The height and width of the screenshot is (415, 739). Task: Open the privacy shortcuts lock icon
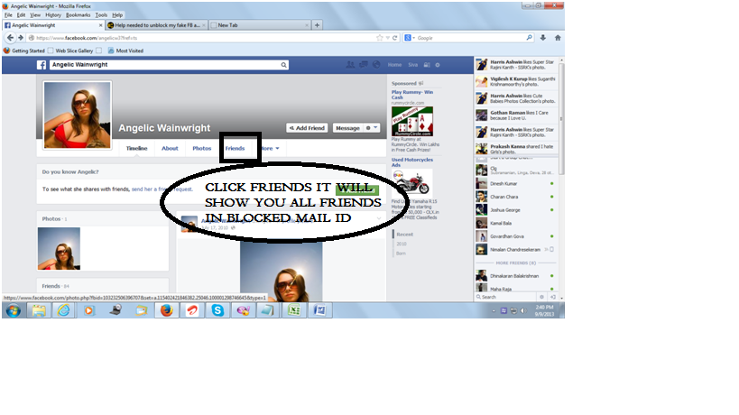tap(427, 65)
